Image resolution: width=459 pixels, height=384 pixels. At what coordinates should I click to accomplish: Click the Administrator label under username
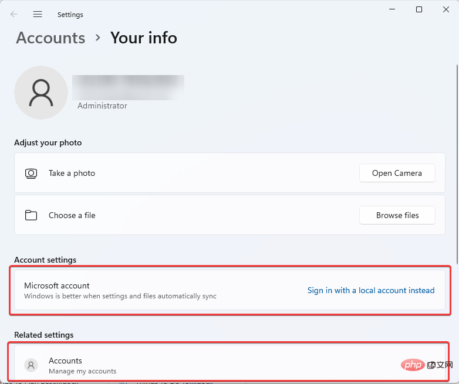[x=102, y=106]
